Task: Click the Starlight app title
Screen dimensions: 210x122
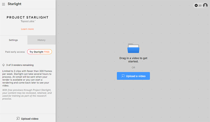Action: click(x=15, y=4)
